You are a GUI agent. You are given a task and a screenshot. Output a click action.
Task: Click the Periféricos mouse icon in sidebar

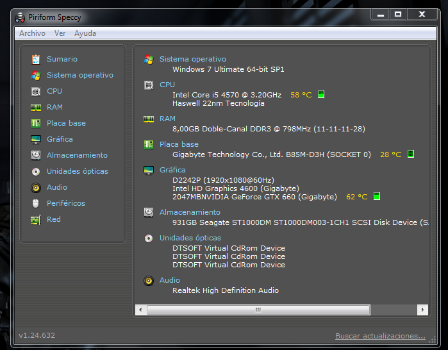pyautogui.click(x=36, y=203)
